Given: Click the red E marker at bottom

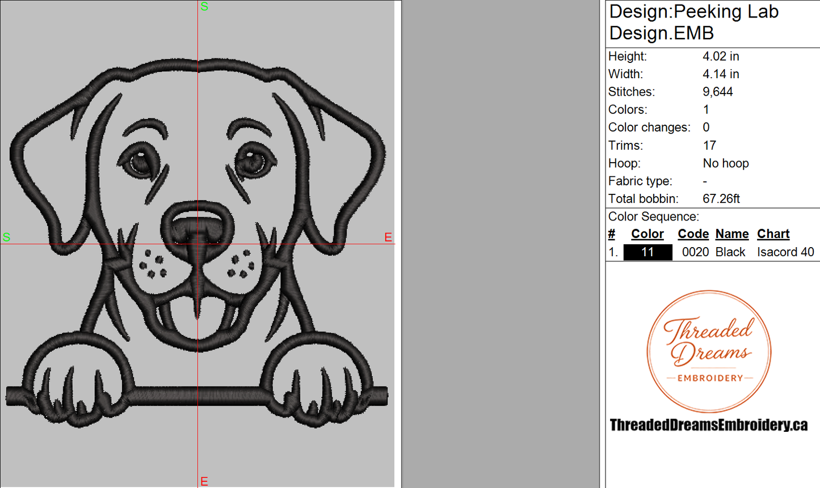Looking at the screenshot, I should point(204,481).
